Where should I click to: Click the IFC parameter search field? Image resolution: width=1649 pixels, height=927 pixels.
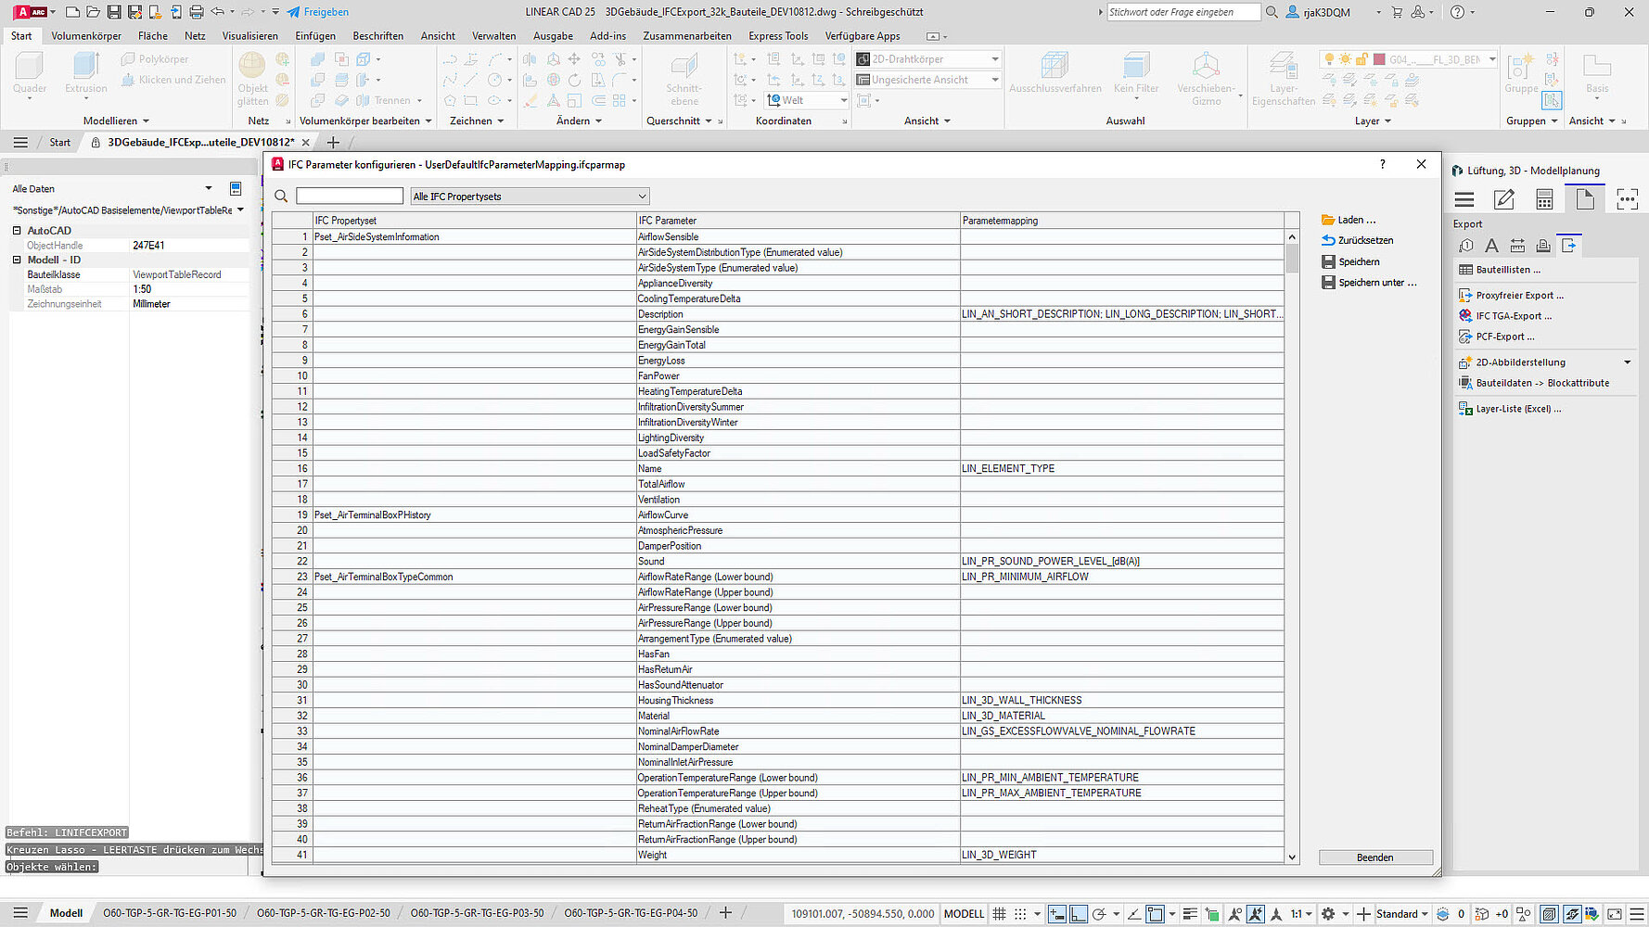click(x=349, y=197)
